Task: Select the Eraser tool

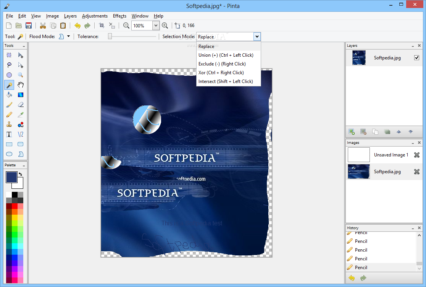Action: pyautogui.click(x=20, y=105)
